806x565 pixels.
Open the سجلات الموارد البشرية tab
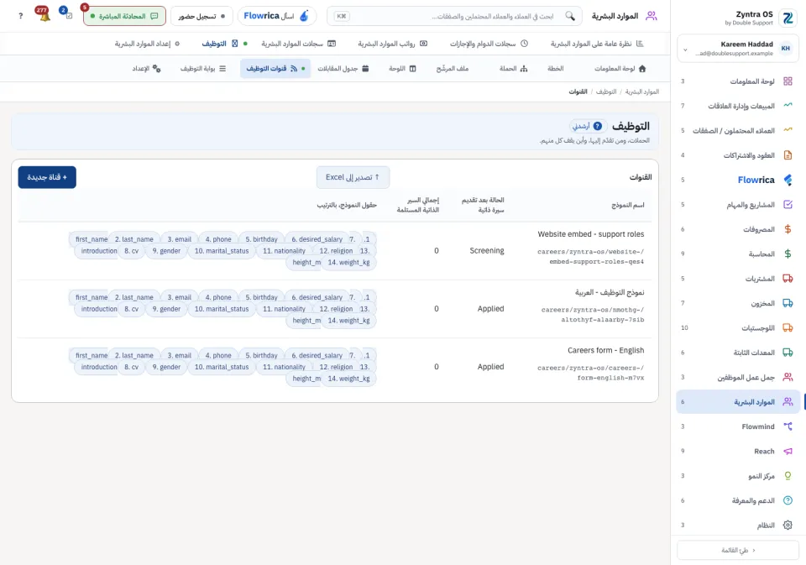(x=298, y=44)
